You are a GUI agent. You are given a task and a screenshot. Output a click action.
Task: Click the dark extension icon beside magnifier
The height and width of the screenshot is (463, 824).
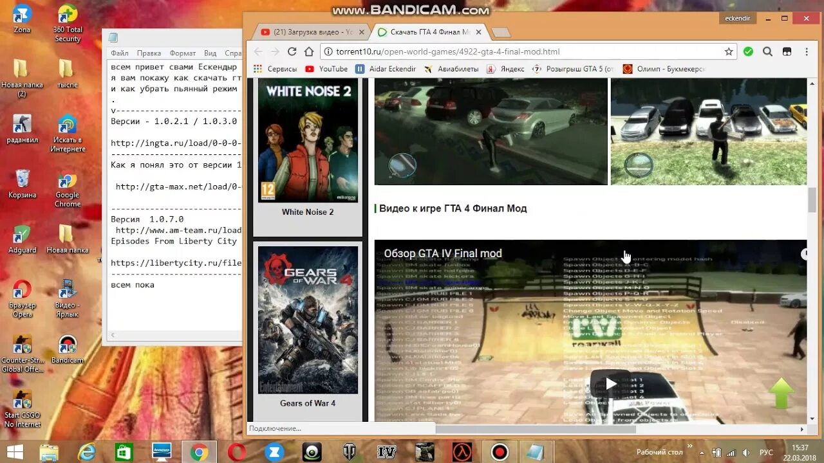[787, 51]
